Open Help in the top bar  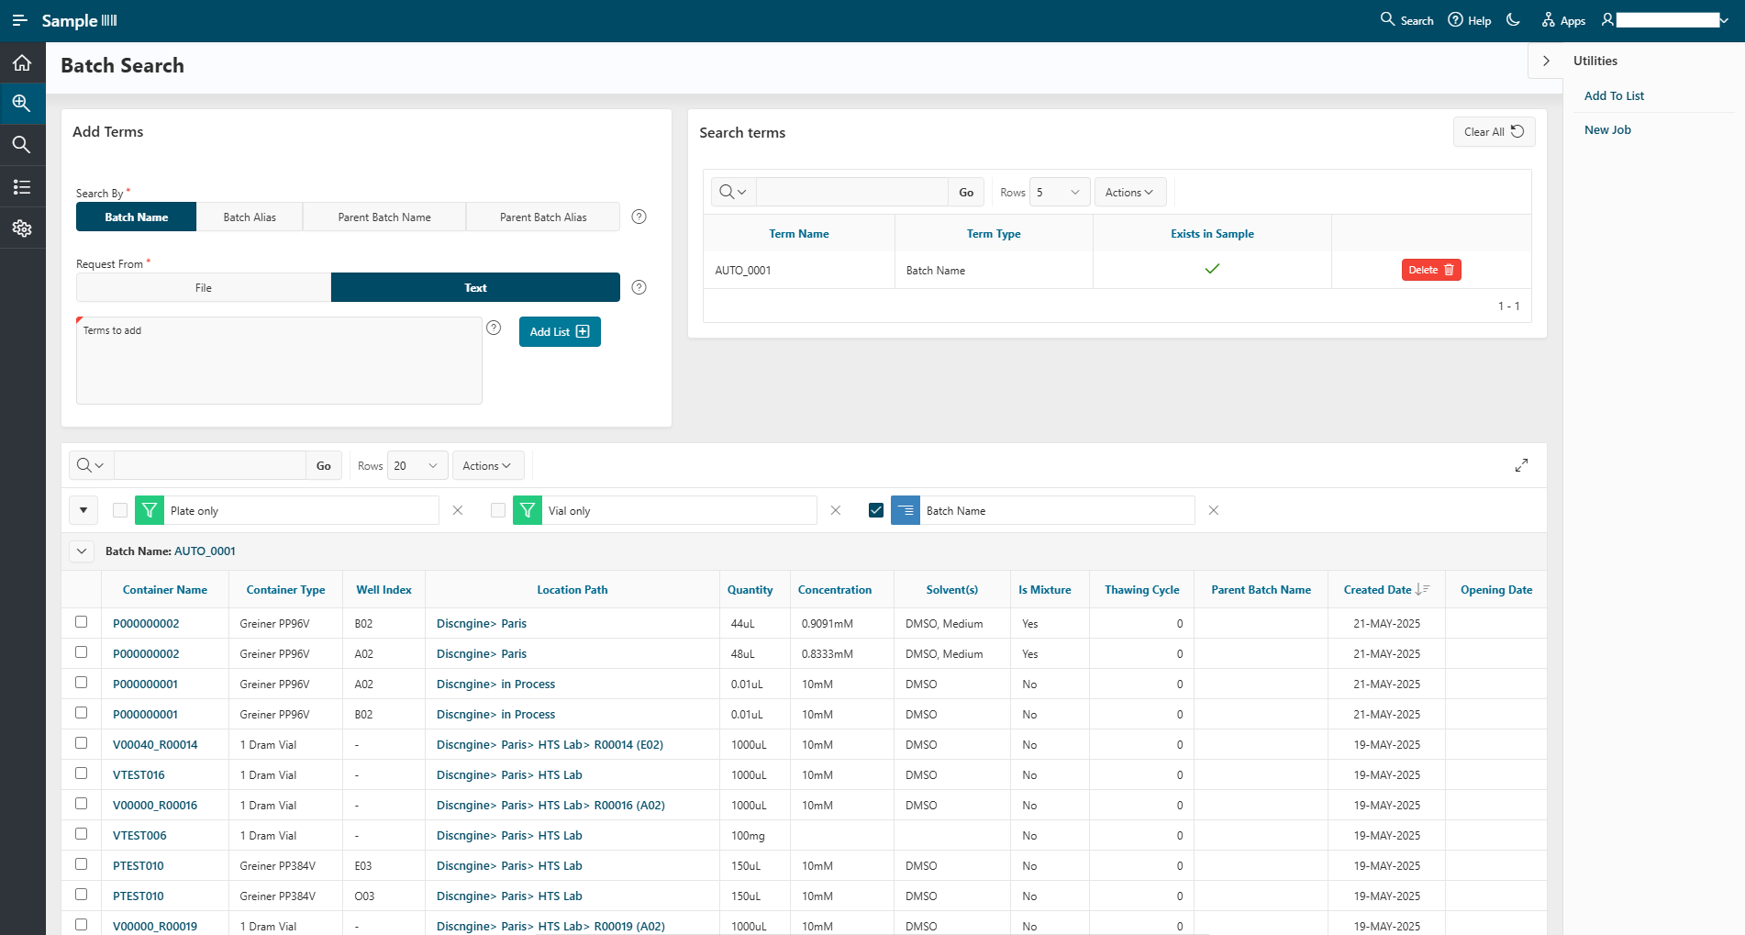click(1469, 20)
